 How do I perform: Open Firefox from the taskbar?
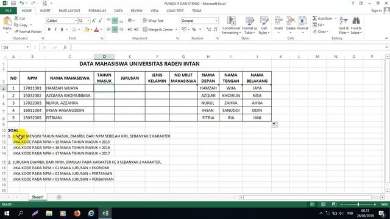[77, 214]
